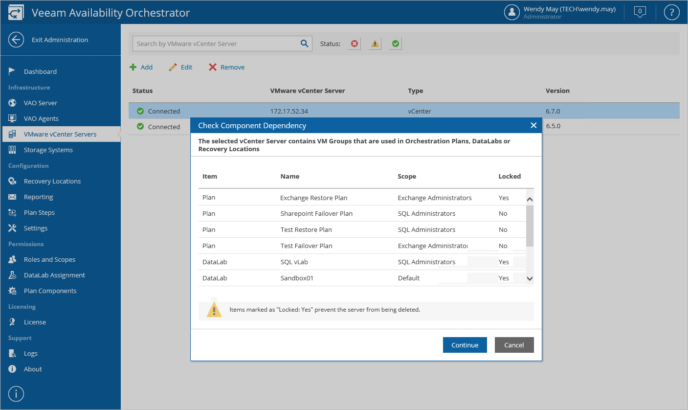Toggle the healthy status filter

tap(396, 44)
